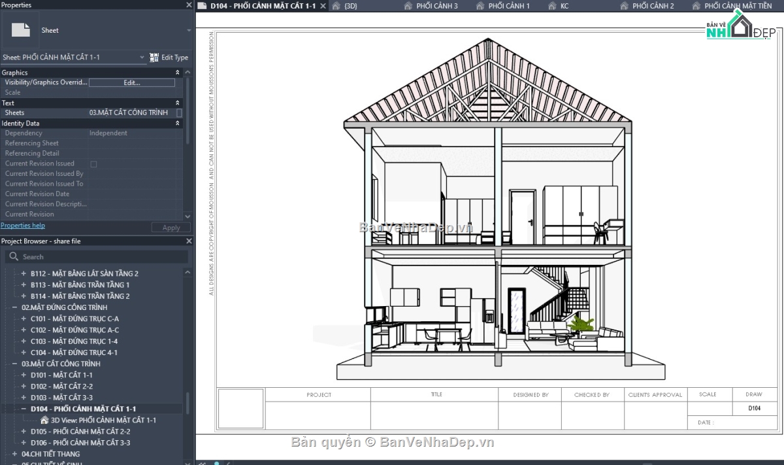Image resolution: width=784 pixels, height=465 pixels.
Task: Expand the D105 - PHỐI CẢNH MẶT CẮT 2-2 node
Action: [x=24, y=432]
